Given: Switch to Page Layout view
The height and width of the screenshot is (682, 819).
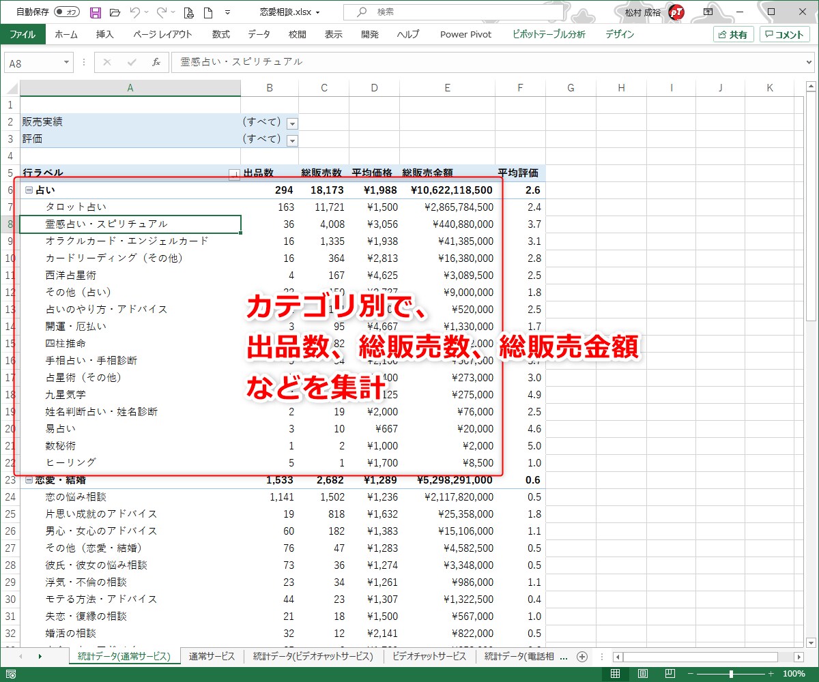Looking at the screenshot, I should click(642, 674).
